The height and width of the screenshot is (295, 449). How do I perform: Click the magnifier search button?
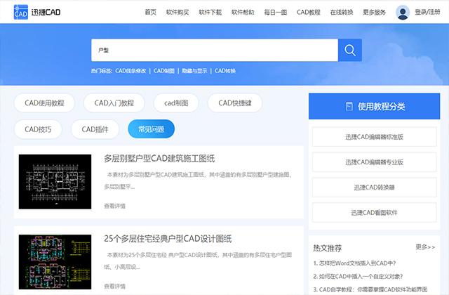350,50
